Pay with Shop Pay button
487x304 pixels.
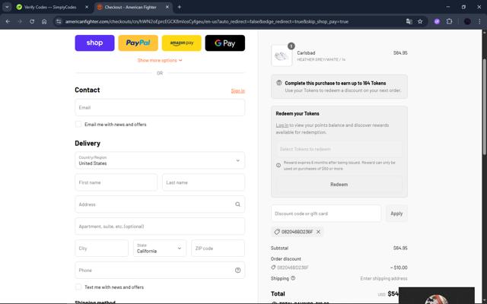point(94,43)
